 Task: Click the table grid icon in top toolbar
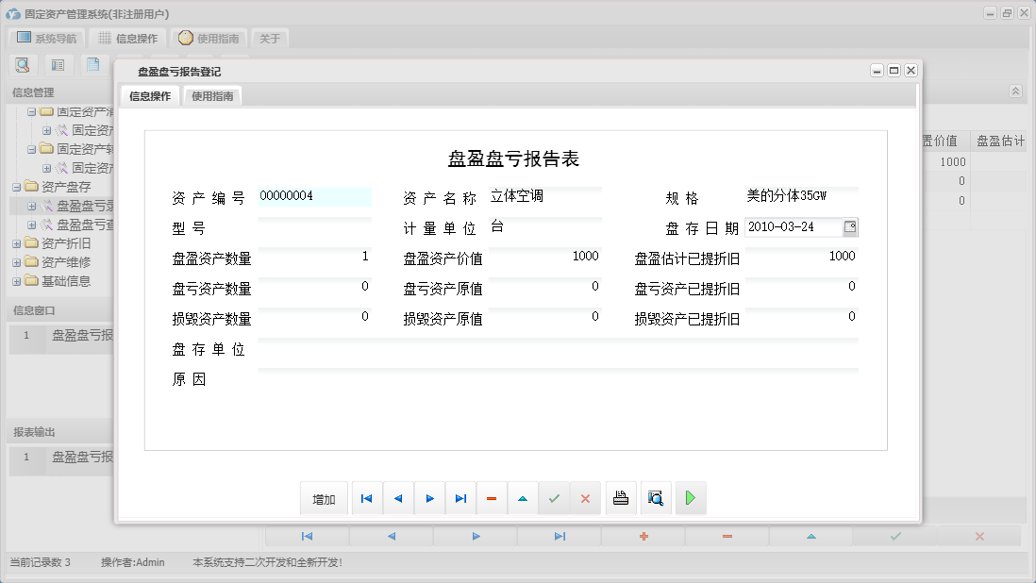coord(58,64)
